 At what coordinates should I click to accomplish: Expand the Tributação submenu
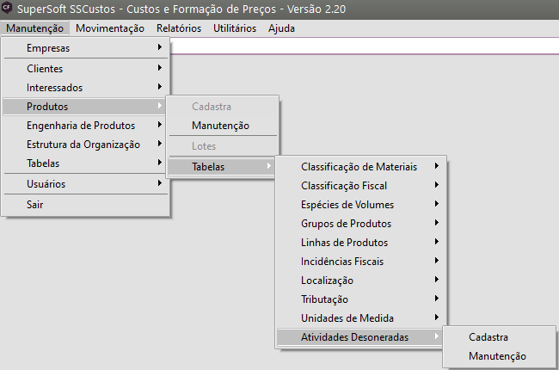coord(359,299)
